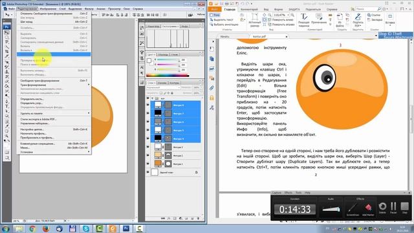Click Выделить текст in Foxit ribbon

pos(221,20)
